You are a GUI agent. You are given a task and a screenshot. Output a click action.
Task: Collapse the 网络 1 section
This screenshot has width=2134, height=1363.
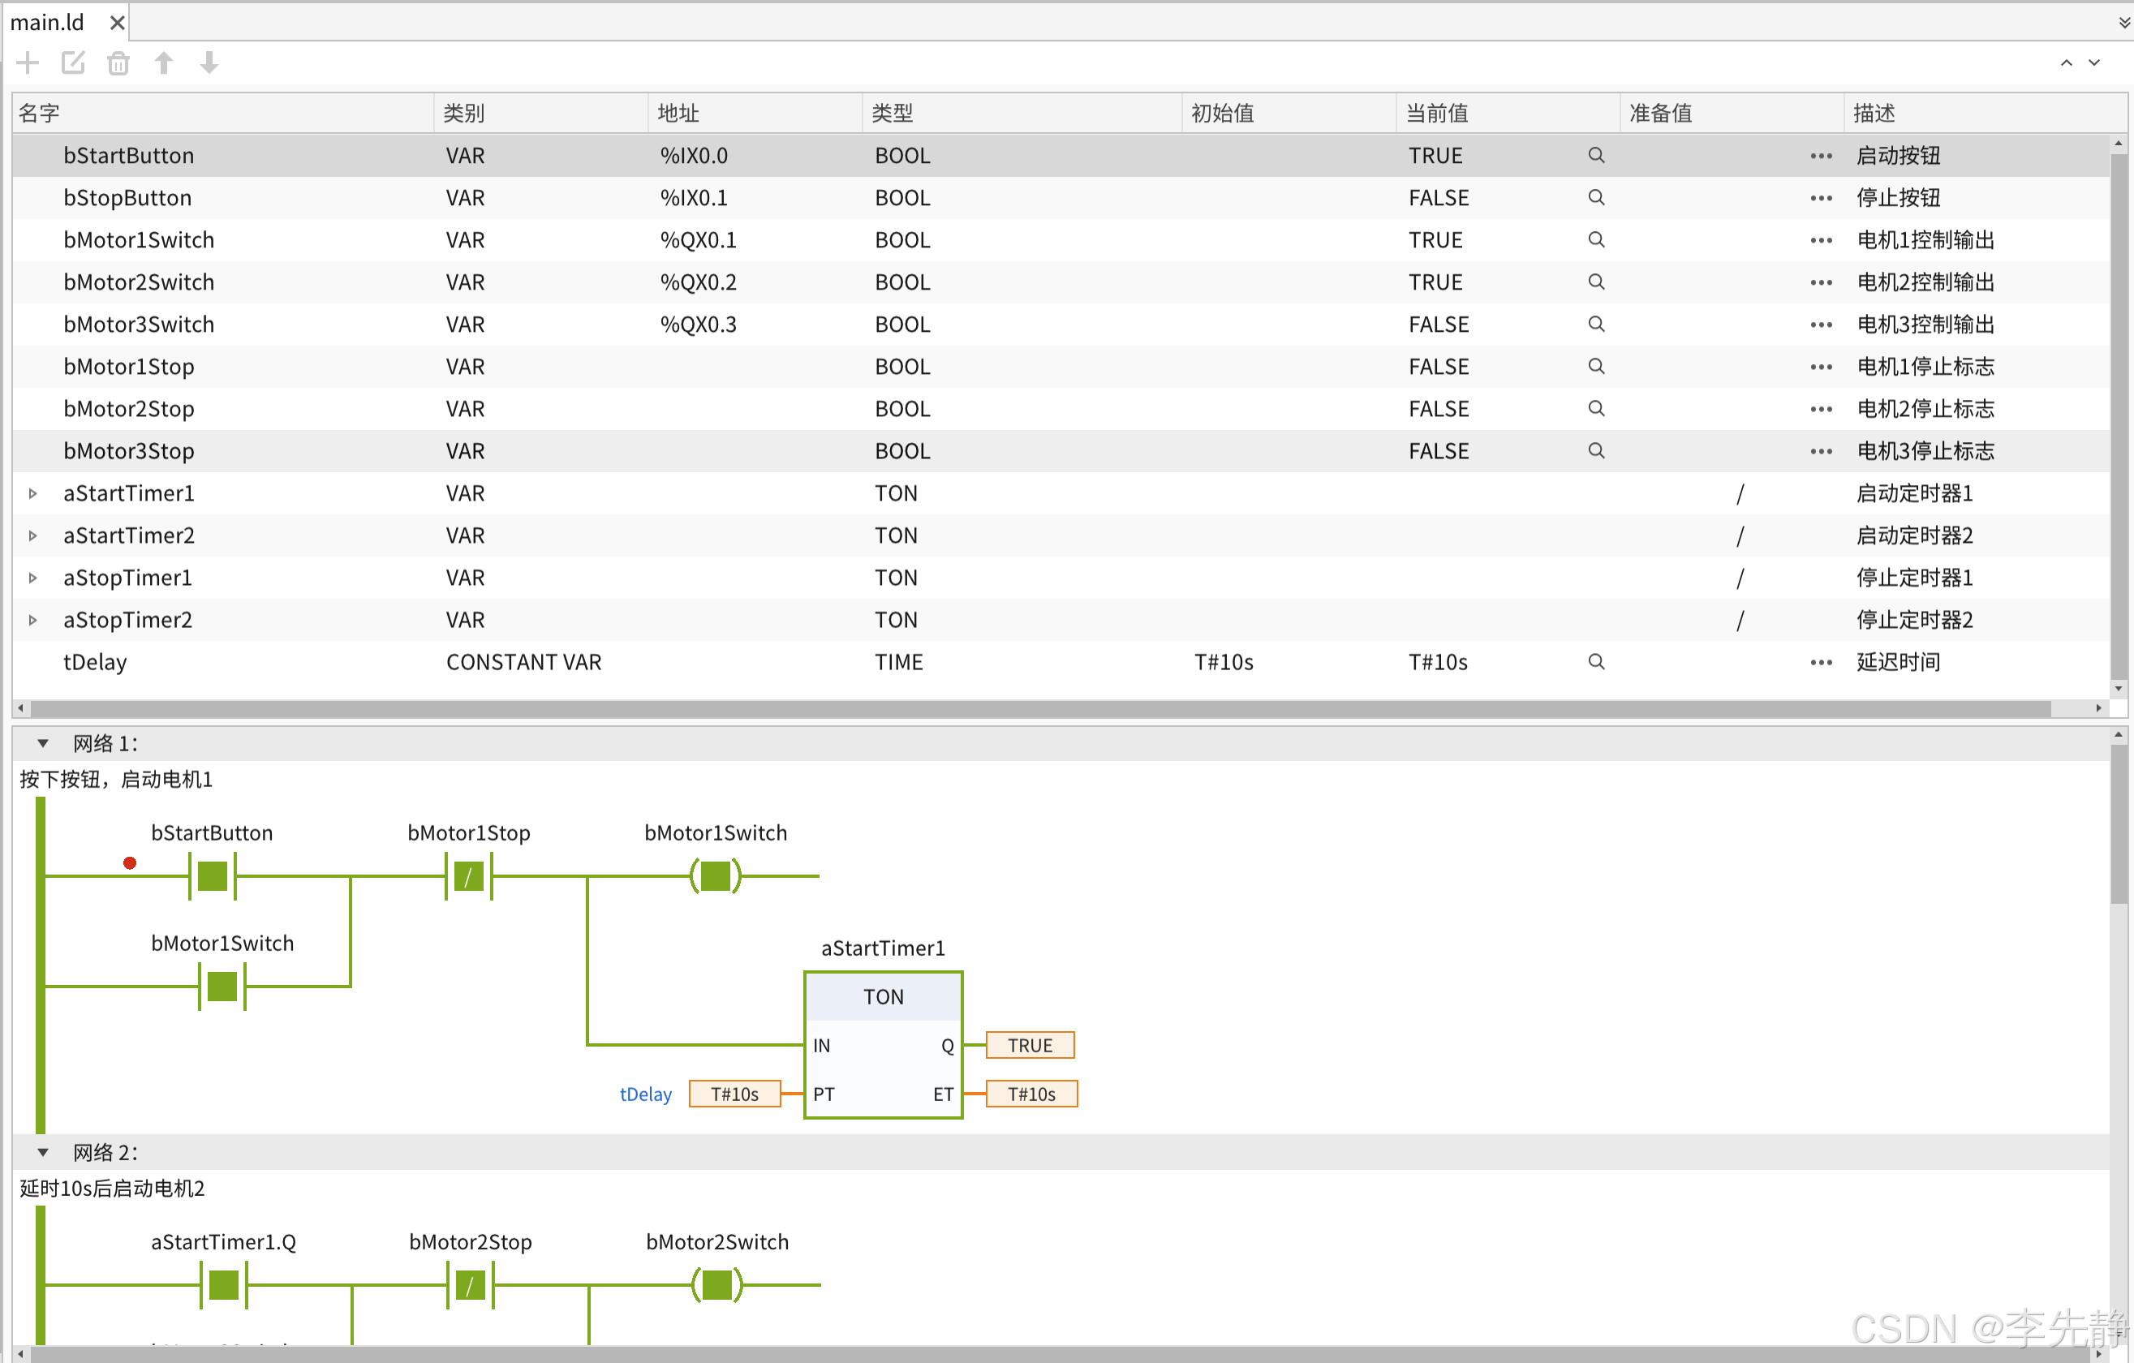pyautogui.click(x=42, y=743)
